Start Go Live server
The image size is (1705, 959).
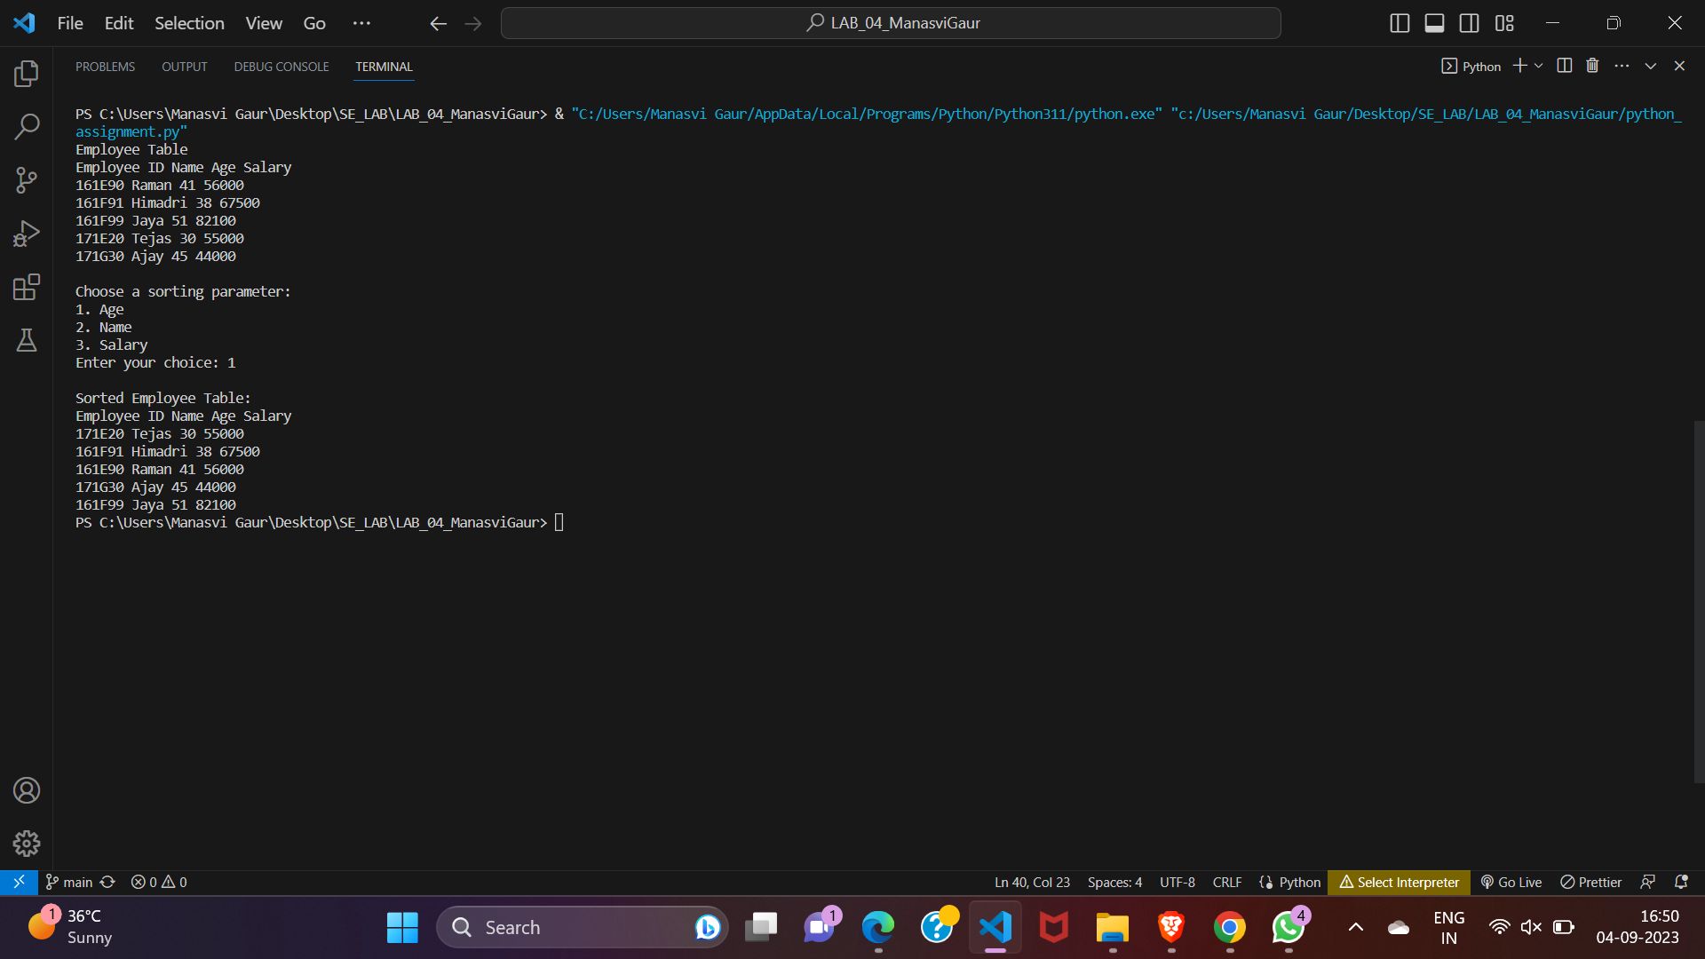tap(1511, 882)
